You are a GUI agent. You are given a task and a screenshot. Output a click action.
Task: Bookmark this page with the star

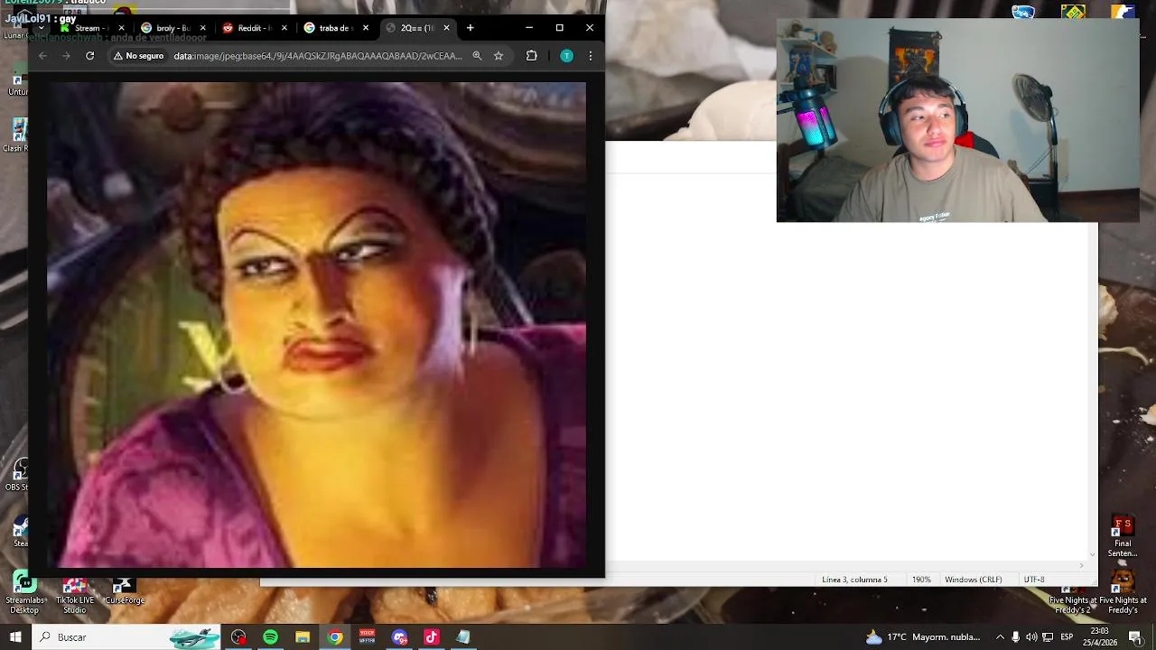pos(498,56)
